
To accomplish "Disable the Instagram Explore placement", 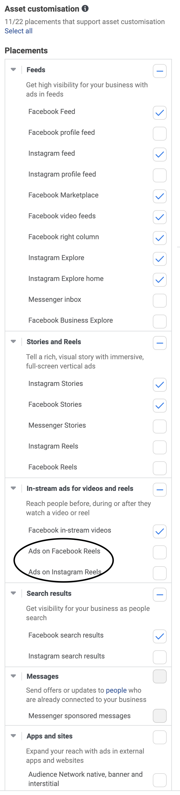I will click(159, 259).
